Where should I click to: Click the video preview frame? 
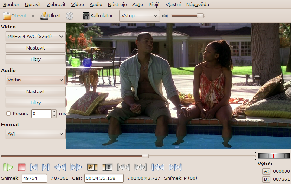pyautogui.click(x=178, y=86)
